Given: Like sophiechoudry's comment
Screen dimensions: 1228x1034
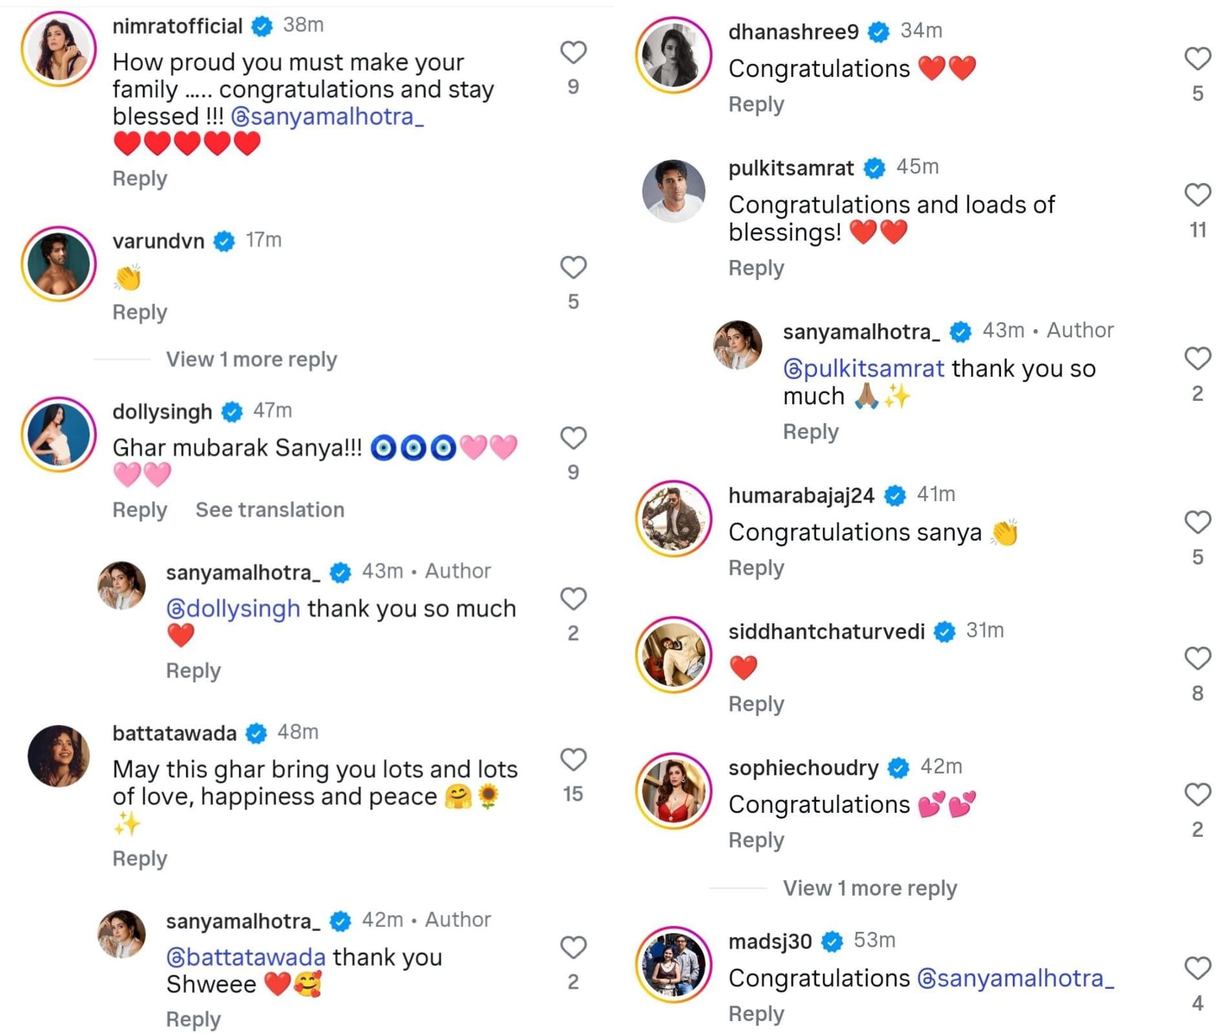Looking at the screenshot, I should tap(1197, 794).
